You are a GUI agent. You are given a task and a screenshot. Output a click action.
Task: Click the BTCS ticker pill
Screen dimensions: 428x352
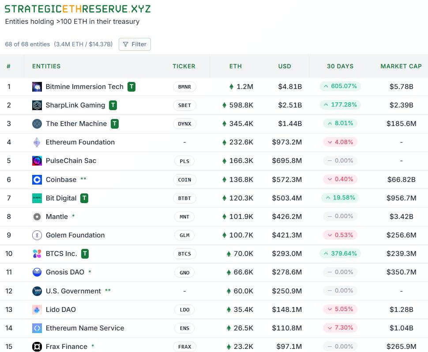coord(184,254)
